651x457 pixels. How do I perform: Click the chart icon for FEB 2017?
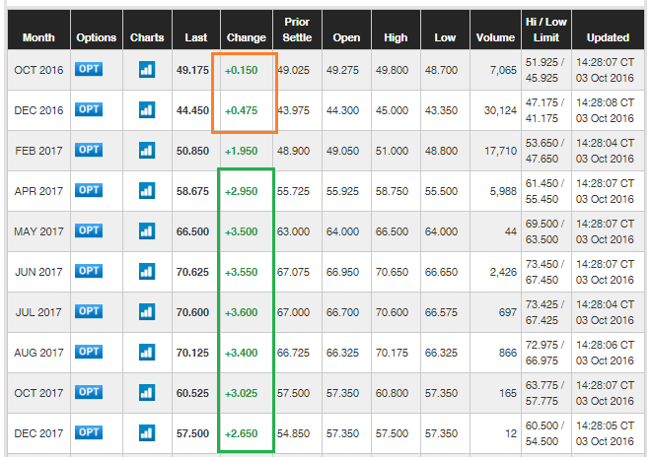[146, 150]
